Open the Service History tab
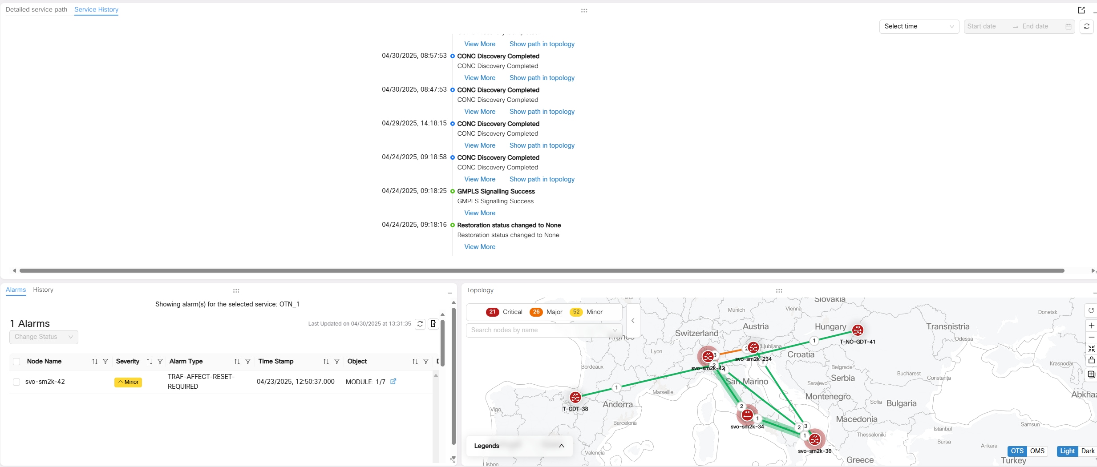This screenshot has width=1097, height=467. pos(96,9)
